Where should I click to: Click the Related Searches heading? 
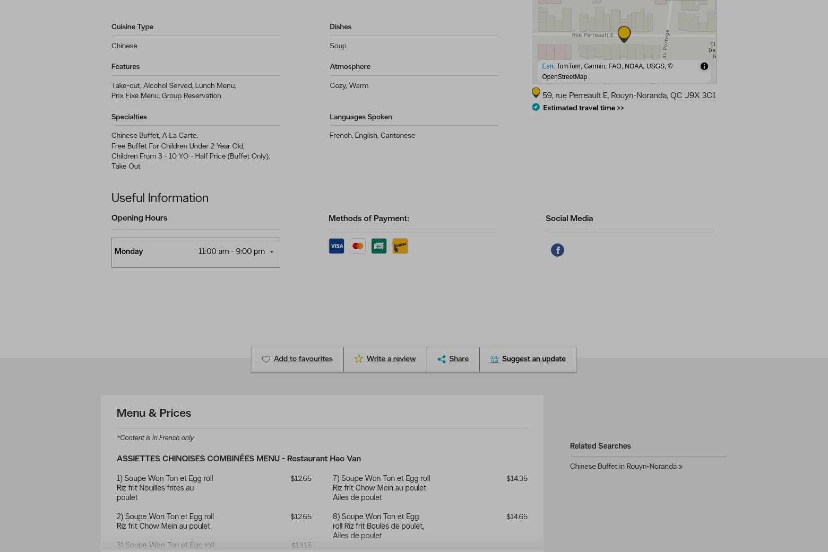point(600,446)
